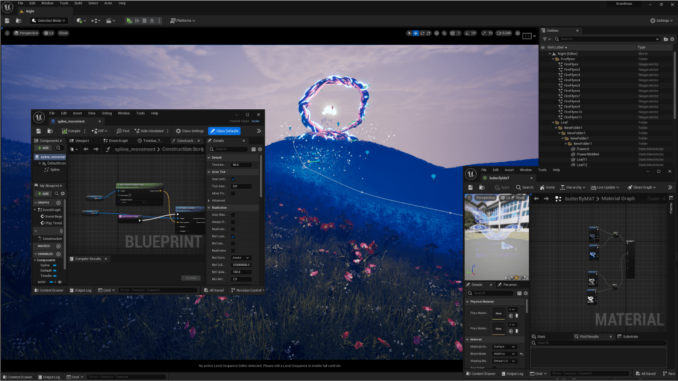This screenshot has height=381, width=678.
Task: Click the Add button in Components panel
Action: 43,148
